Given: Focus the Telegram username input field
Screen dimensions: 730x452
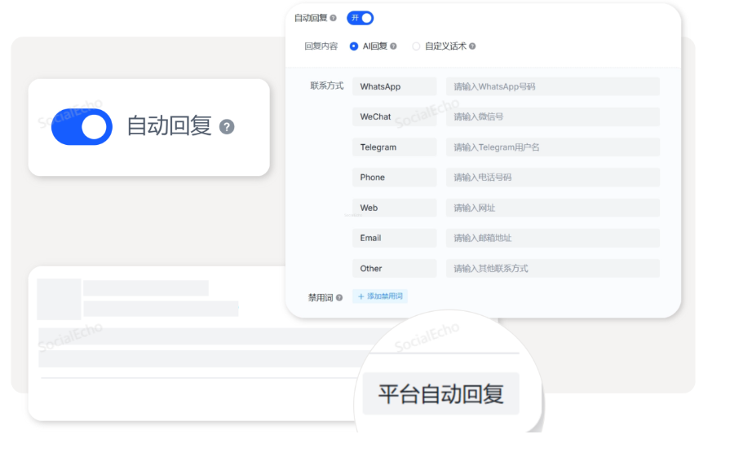Looking at the screenshot, I should [x=553, y=147].
